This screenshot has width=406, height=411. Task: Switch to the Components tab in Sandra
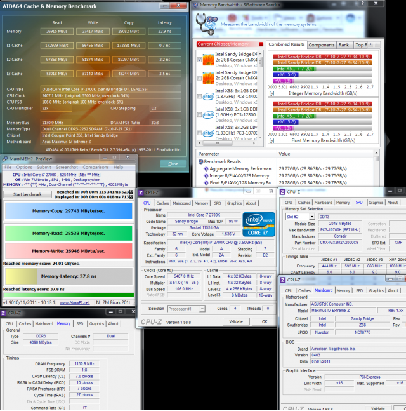point(322,45)
